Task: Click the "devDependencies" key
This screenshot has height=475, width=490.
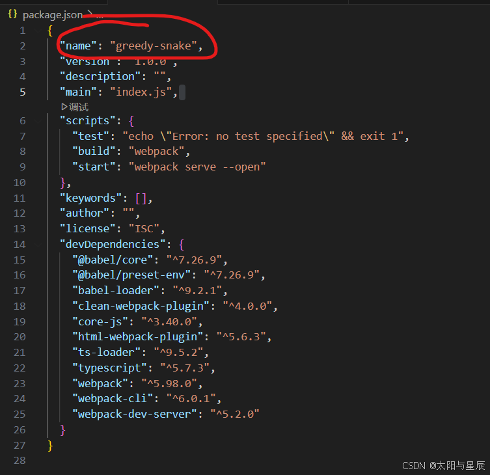Action: click(113, 245)
